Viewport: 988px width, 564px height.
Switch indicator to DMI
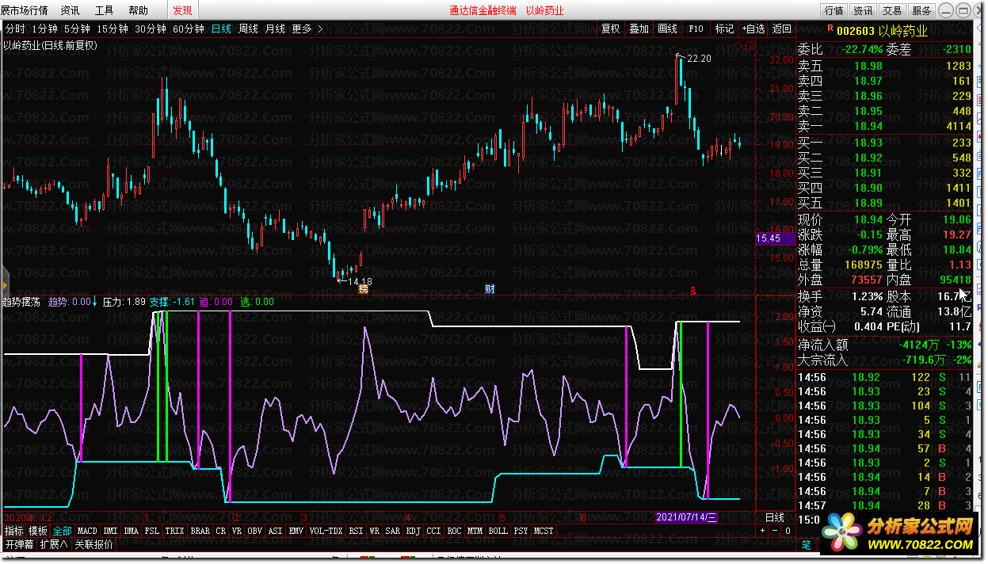(x=110, y=531)
